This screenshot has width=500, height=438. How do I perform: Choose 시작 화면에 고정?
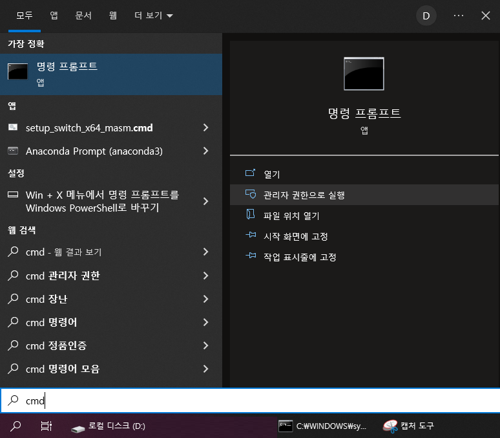point(364,236)
